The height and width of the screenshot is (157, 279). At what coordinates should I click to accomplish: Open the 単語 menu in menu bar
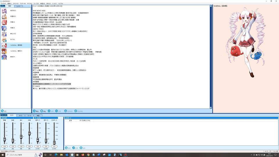click(43, 3)
